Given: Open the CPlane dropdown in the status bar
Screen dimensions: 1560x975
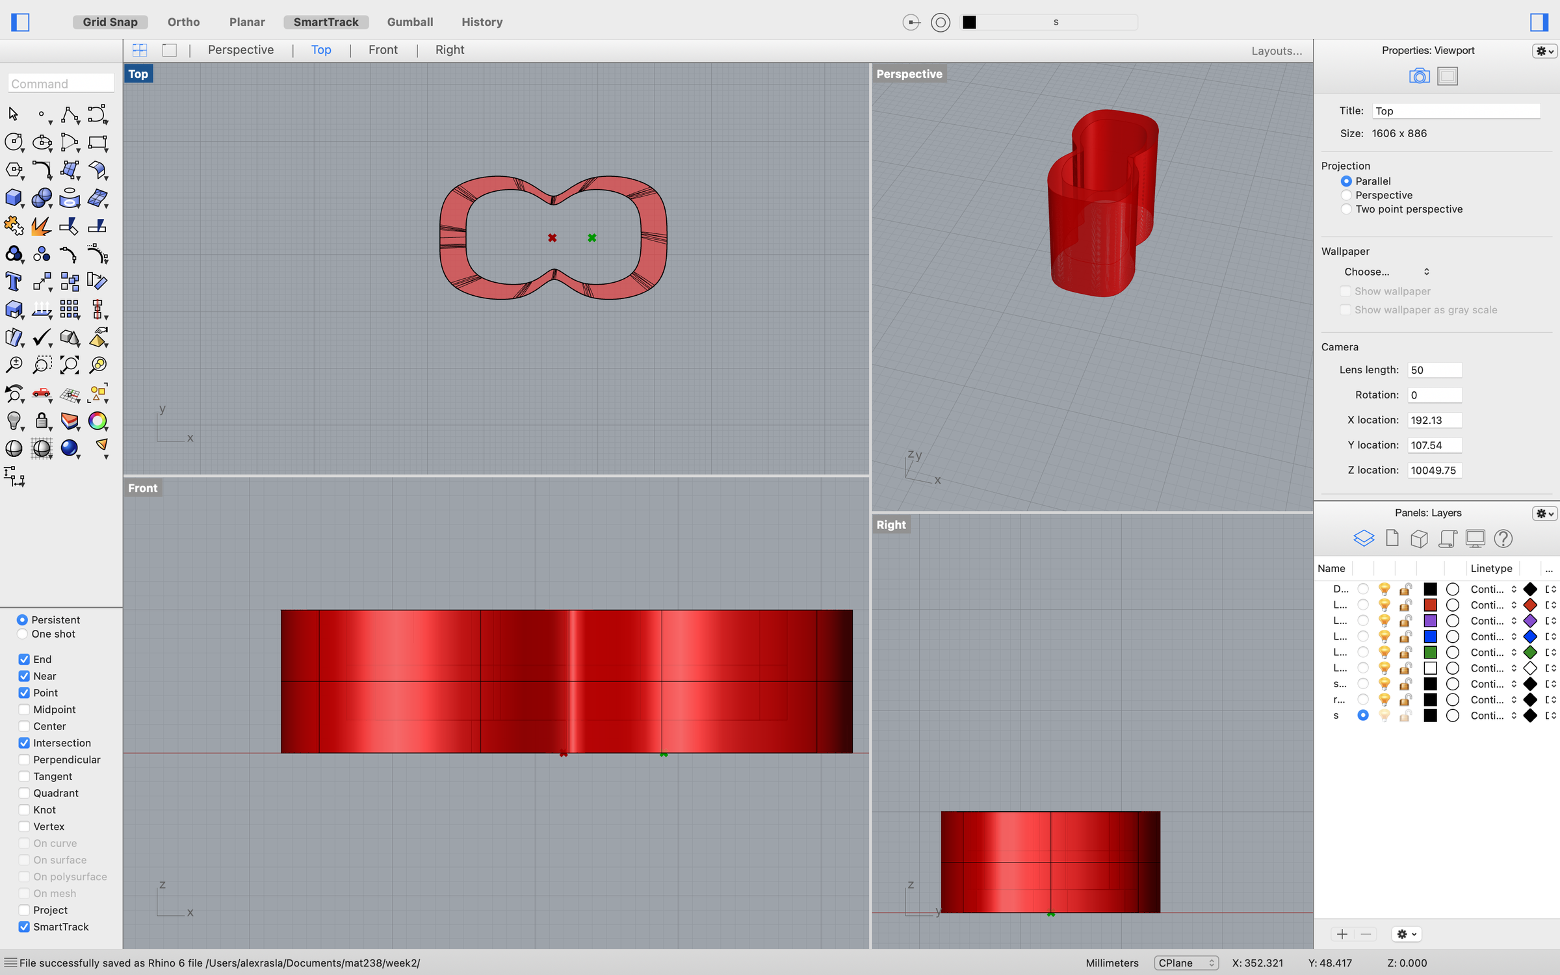Looking at the screenshot, I should (1186, 963).
